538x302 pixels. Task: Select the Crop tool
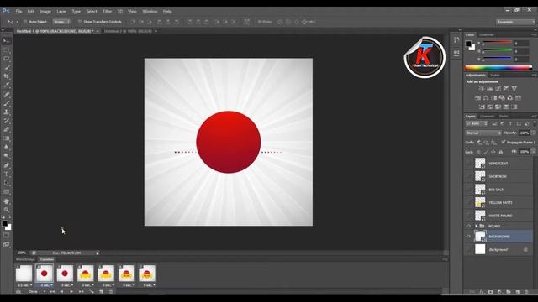[x=6, y=76]
